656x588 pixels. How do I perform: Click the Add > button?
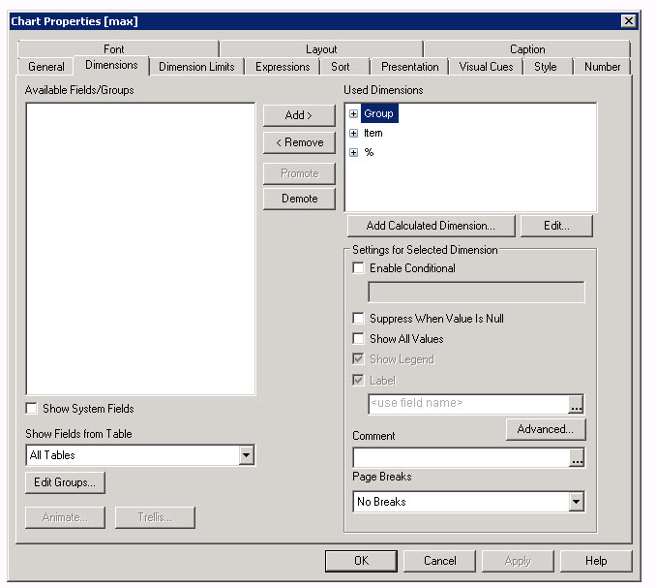coord(299,115)
